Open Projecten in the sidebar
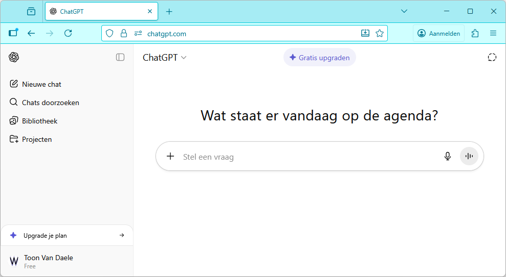Image resolution: width=506 pixels, height=277 pixels. tap(67, 139)
